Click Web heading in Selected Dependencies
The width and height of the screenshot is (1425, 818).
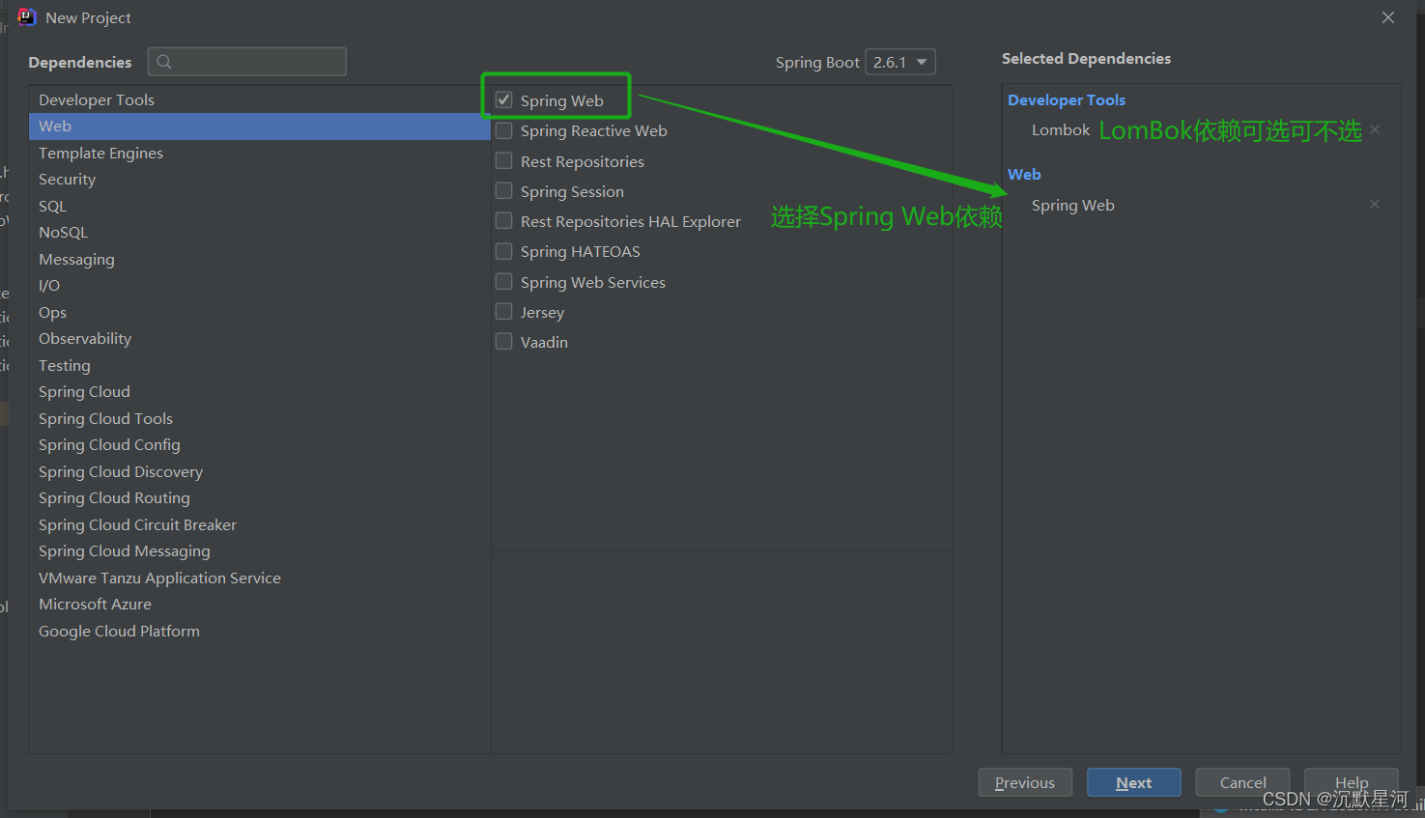[1024, 174]
